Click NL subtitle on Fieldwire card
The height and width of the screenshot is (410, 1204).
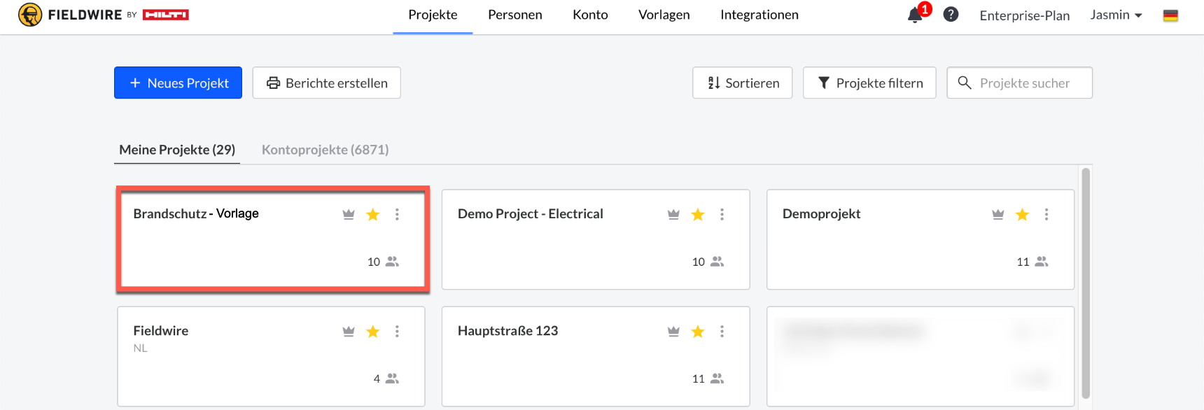click(x=140, y=348)
